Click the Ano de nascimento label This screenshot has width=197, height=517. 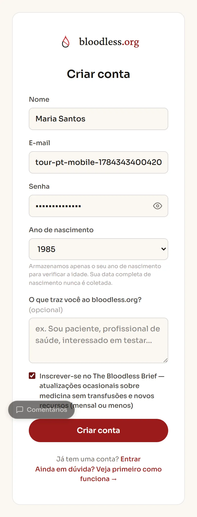[x=61, y=230]
